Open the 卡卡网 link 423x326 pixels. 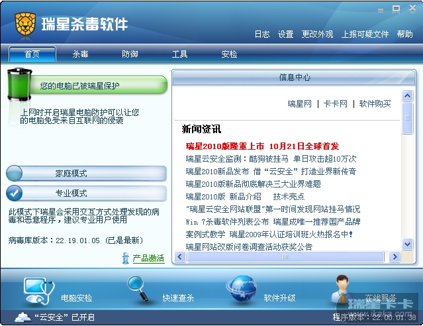pyautogui.click(x=336, y=104)
